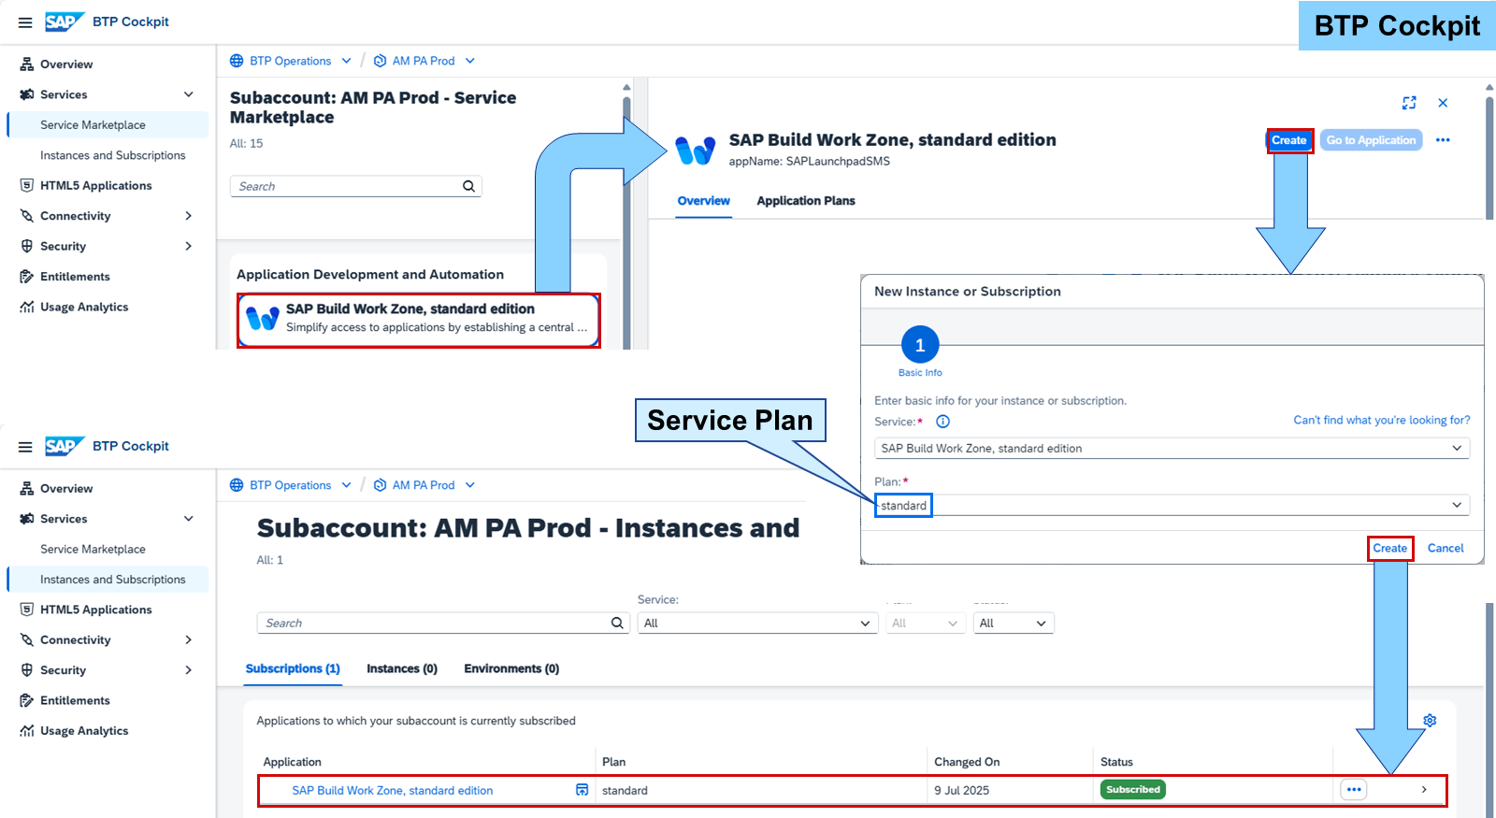Switch to the Environments (0) tab

[x=511, y=669]
